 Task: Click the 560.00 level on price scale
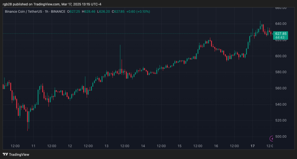tap(281, 88)
